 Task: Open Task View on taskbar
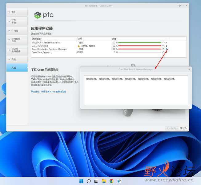pos(96,181)
